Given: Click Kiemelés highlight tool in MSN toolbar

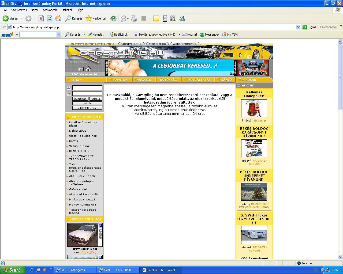Looking at the screenshot, I should 96,35.
